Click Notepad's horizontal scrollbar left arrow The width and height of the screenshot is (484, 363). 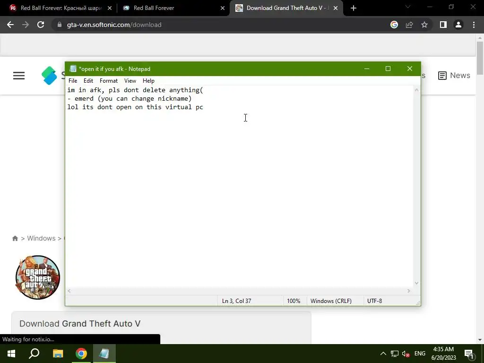click(69, 291)
